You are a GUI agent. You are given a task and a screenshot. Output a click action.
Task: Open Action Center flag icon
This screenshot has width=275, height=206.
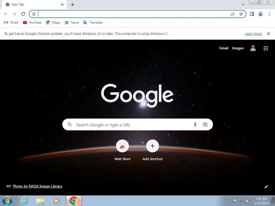(235, 201)
